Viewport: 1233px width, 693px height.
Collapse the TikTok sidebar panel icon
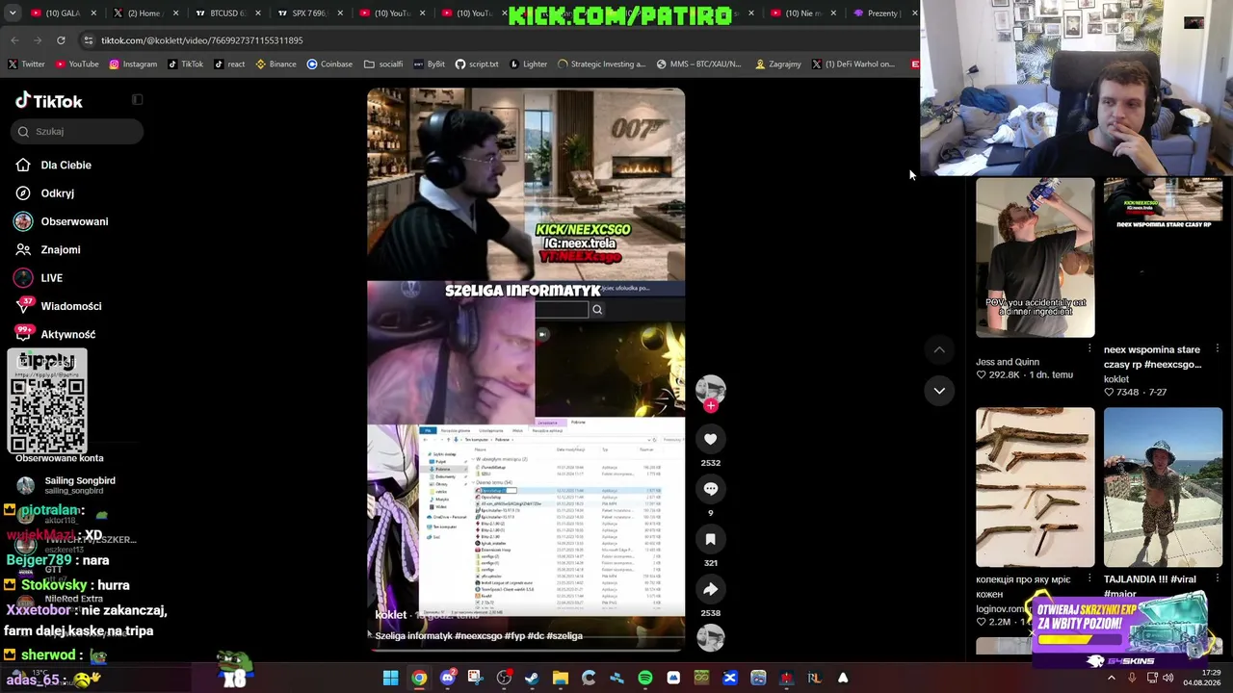tap(137, 99)
